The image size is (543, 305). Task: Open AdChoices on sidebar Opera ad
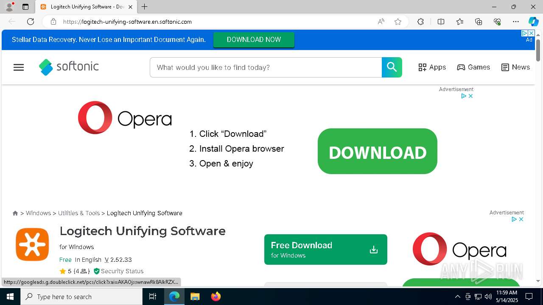(x=514, y=219)
